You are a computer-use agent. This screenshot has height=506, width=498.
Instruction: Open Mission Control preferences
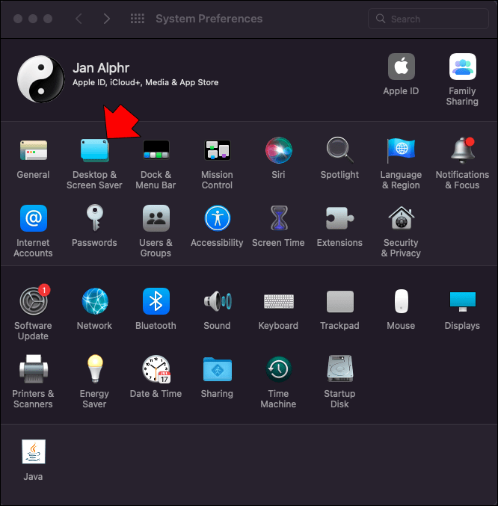[217, 150]
